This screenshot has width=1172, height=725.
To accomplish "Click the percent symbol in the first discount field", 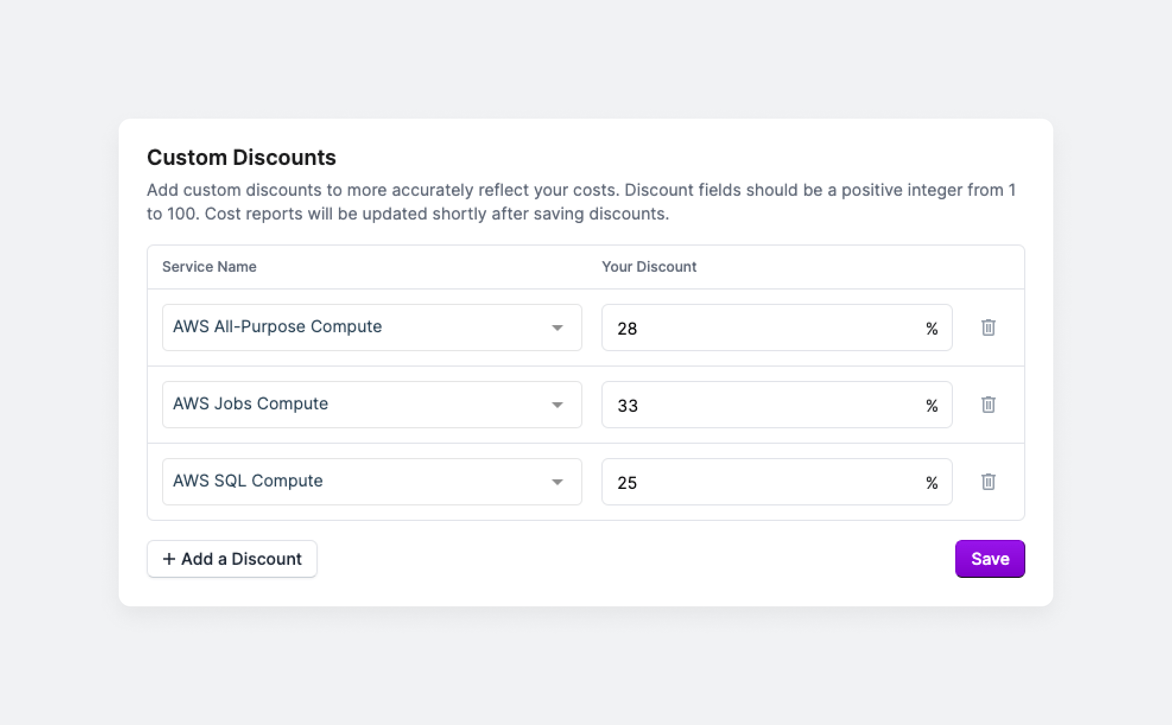I will point(932,327).
